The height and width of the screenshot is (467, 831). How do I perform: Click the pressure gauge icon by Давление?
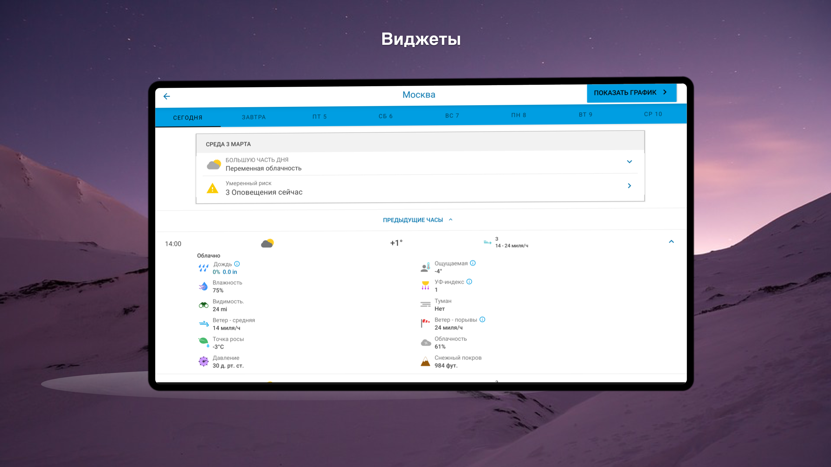click(x=204, y=362)
